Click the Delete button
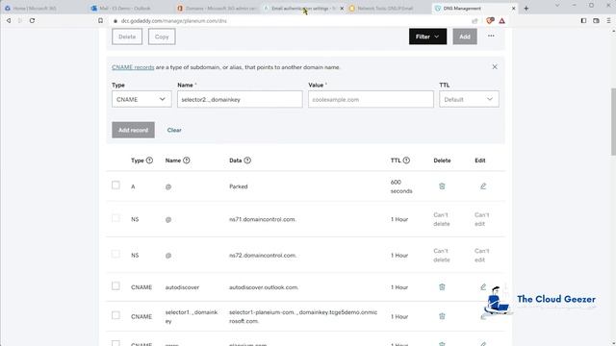Viewport: 616px width, 346px height. pos(127,37)
